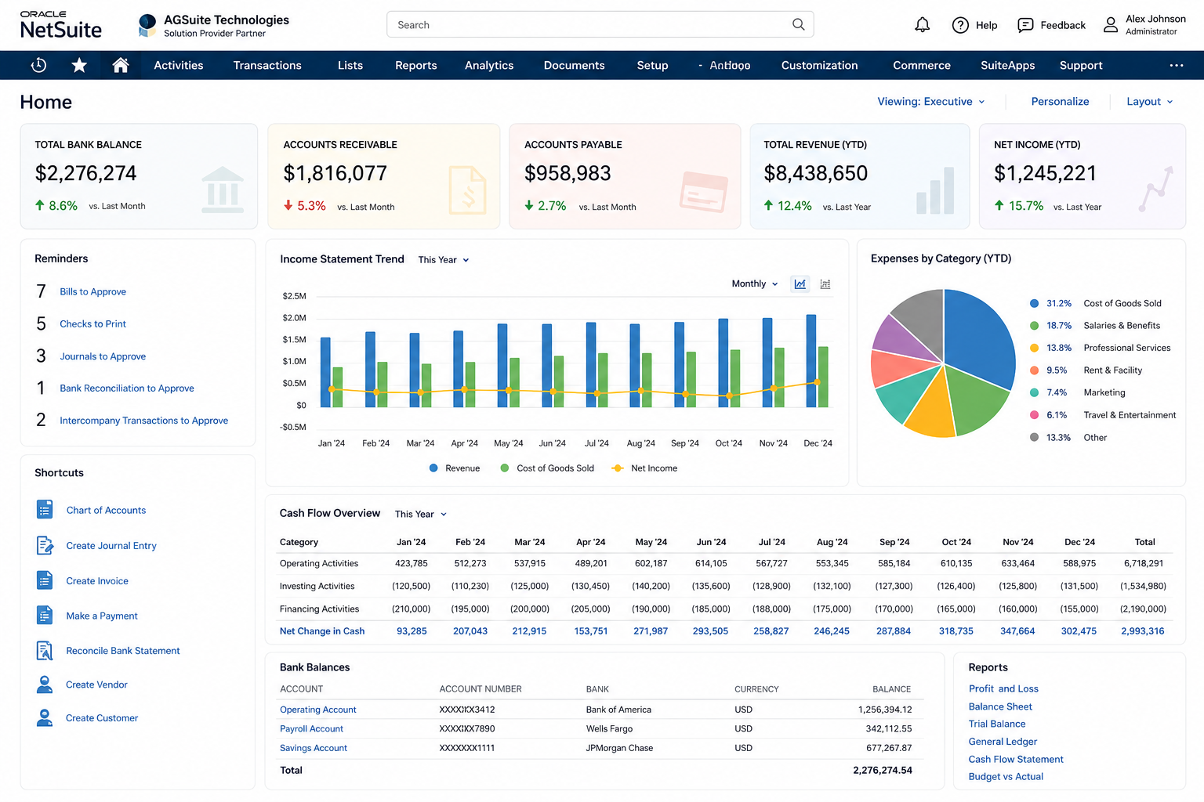Click the Reconcile Bank Statement icon
Viewport: 1204px width, 802px height.
tap(45, 650)
